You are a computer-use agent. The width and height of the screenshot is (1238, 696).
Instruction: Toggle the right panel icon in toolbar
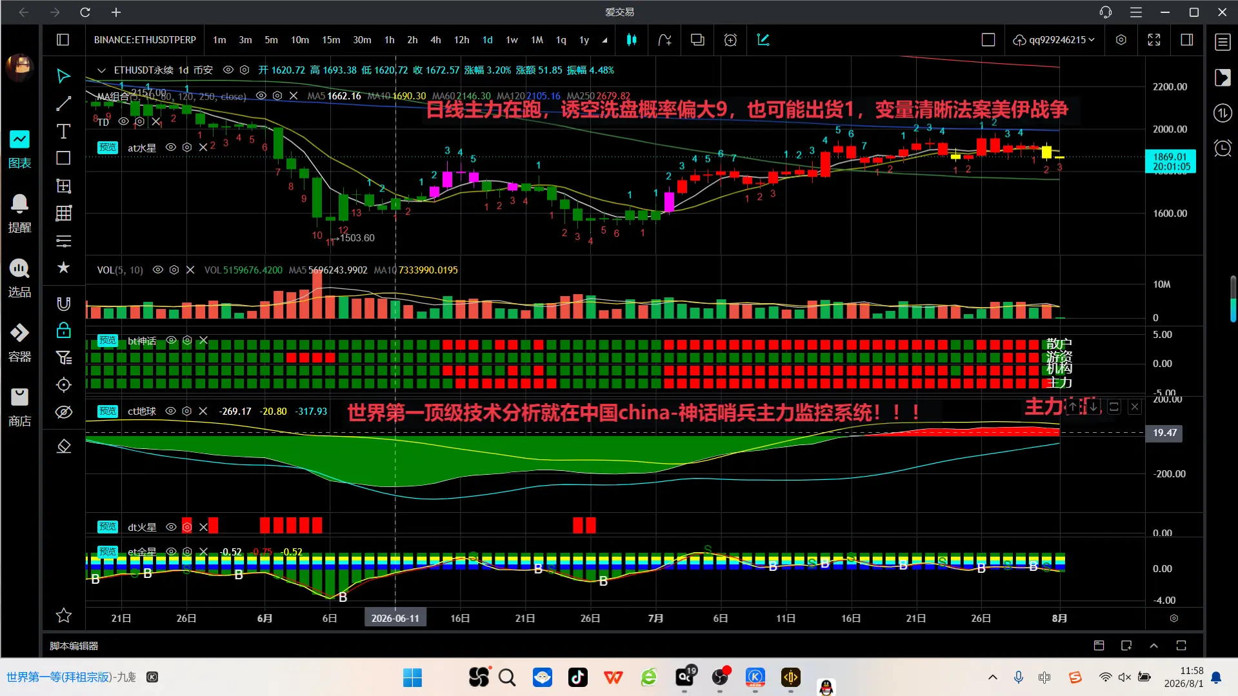point(1186,40)
